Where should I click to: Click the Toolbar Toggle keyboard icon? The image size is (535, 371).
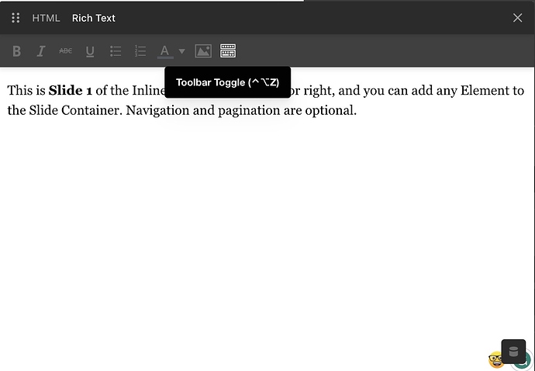228,51
